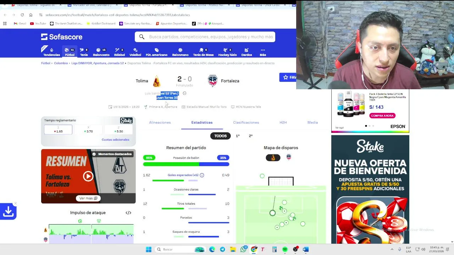Click the Cuotas adicionales link
The width and height of the screenshot is (454, 255).
116,140
